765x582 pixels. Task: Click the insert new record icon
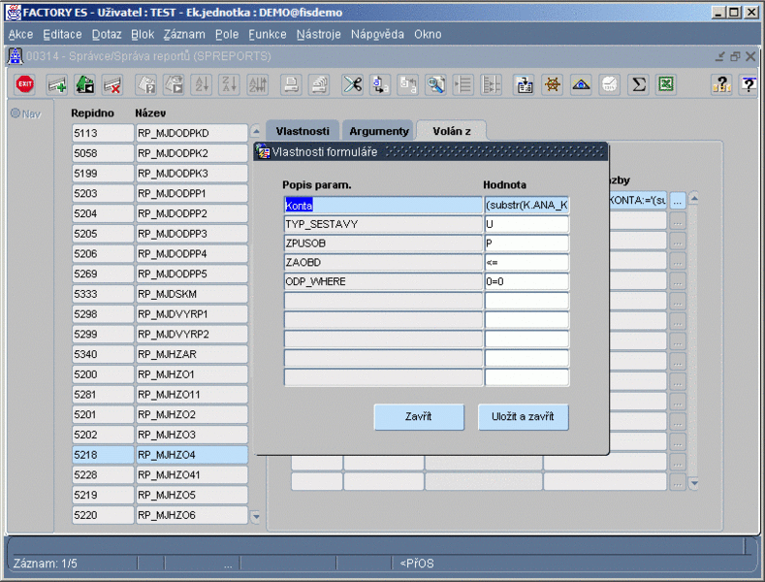(x=57, y=84)
